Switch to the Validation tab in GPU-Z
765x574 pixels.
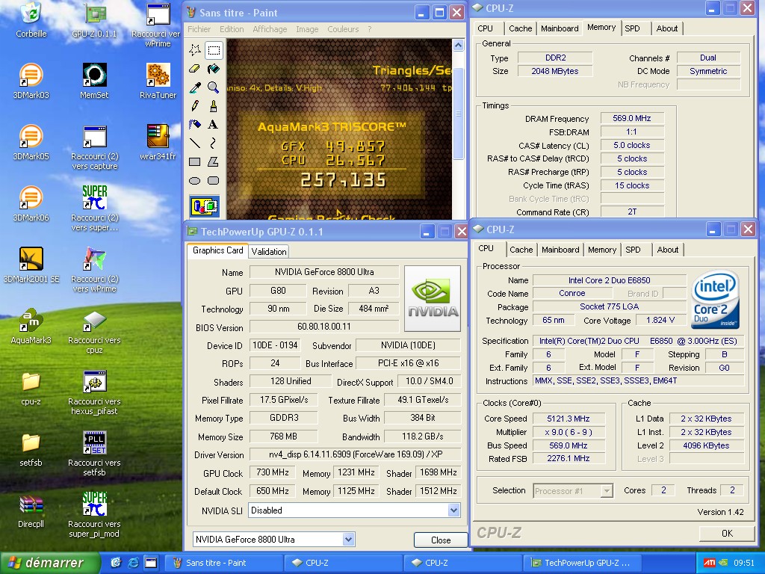click(269, 251)
